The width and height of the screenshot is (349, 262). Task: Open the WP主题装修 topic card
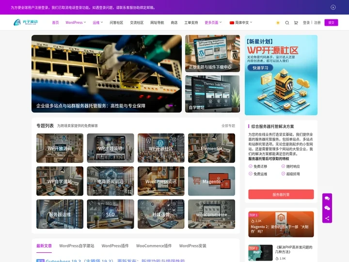pos(111,148)
